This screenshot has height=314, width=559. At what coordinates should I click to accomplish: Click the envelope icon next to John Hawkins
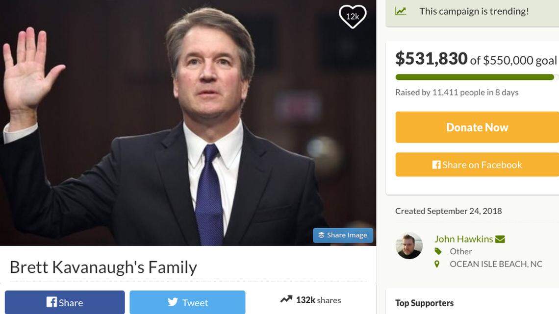pos(500,239)
